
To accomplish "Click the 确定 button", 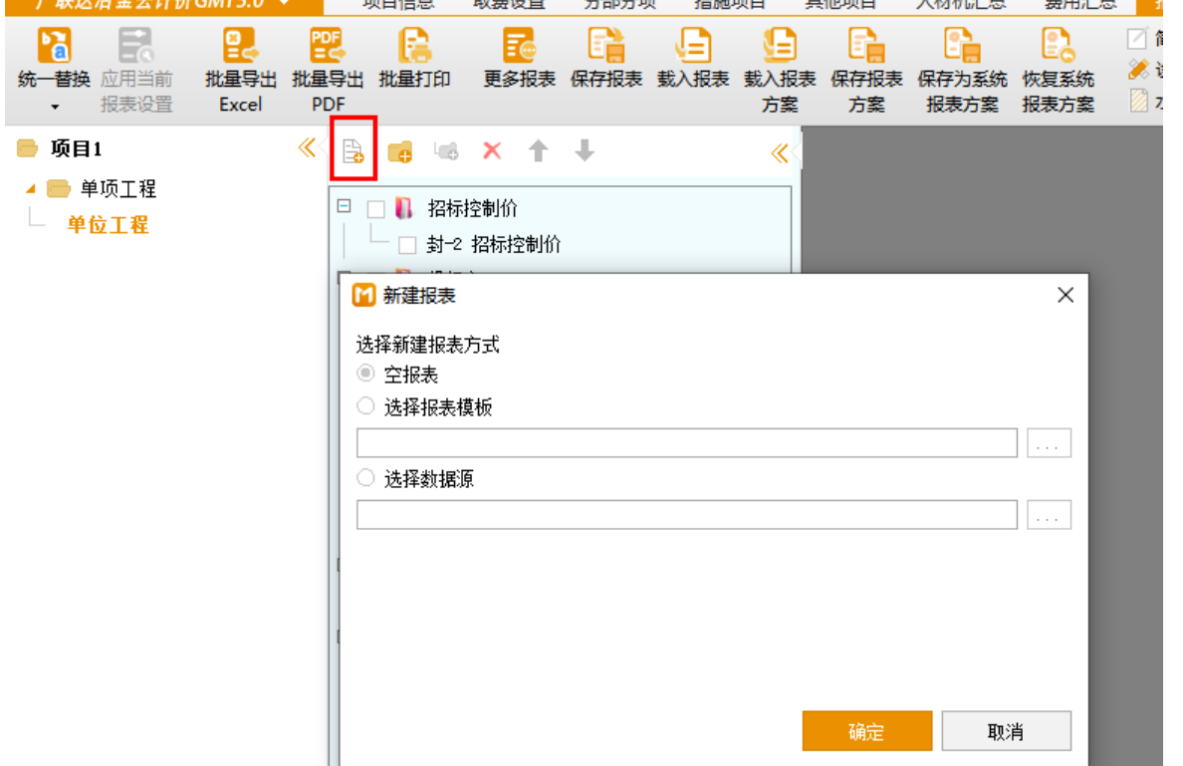I will 866,731.
